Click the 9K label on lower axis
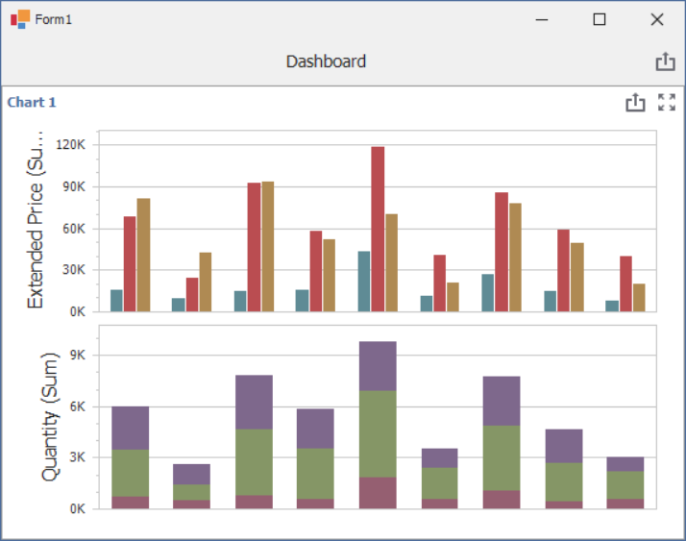Viewport: 686px width, 541px height. [78, 355]
